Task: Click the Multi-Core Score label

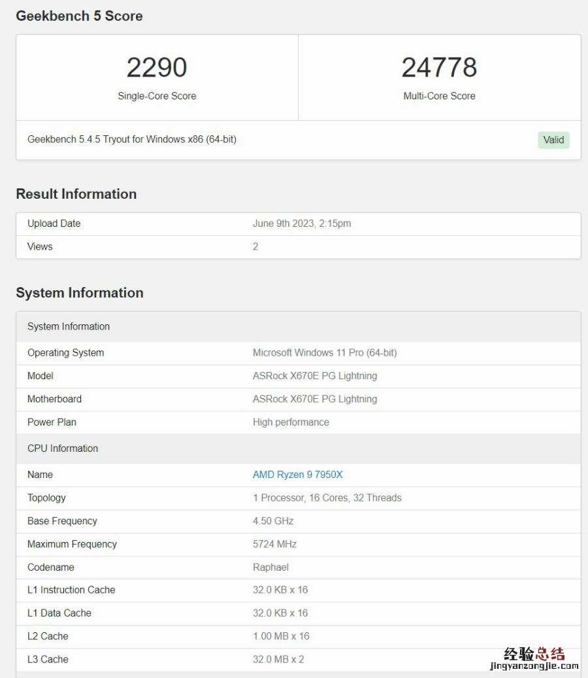Action: coord(440,96)
